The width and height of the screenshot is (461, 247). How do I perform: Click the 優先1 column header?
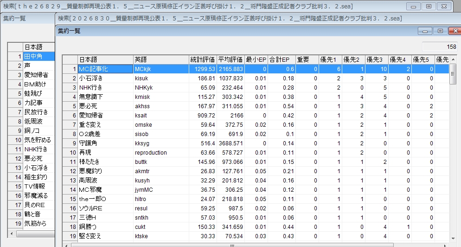point(331,59)
